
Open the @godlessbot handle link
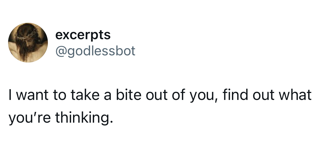click(x=95, y=51)
